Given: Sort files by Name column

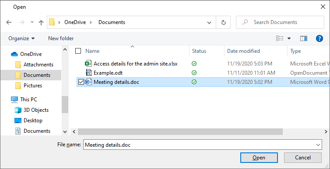Looking at the screenshot, I should tap(92, 51).
